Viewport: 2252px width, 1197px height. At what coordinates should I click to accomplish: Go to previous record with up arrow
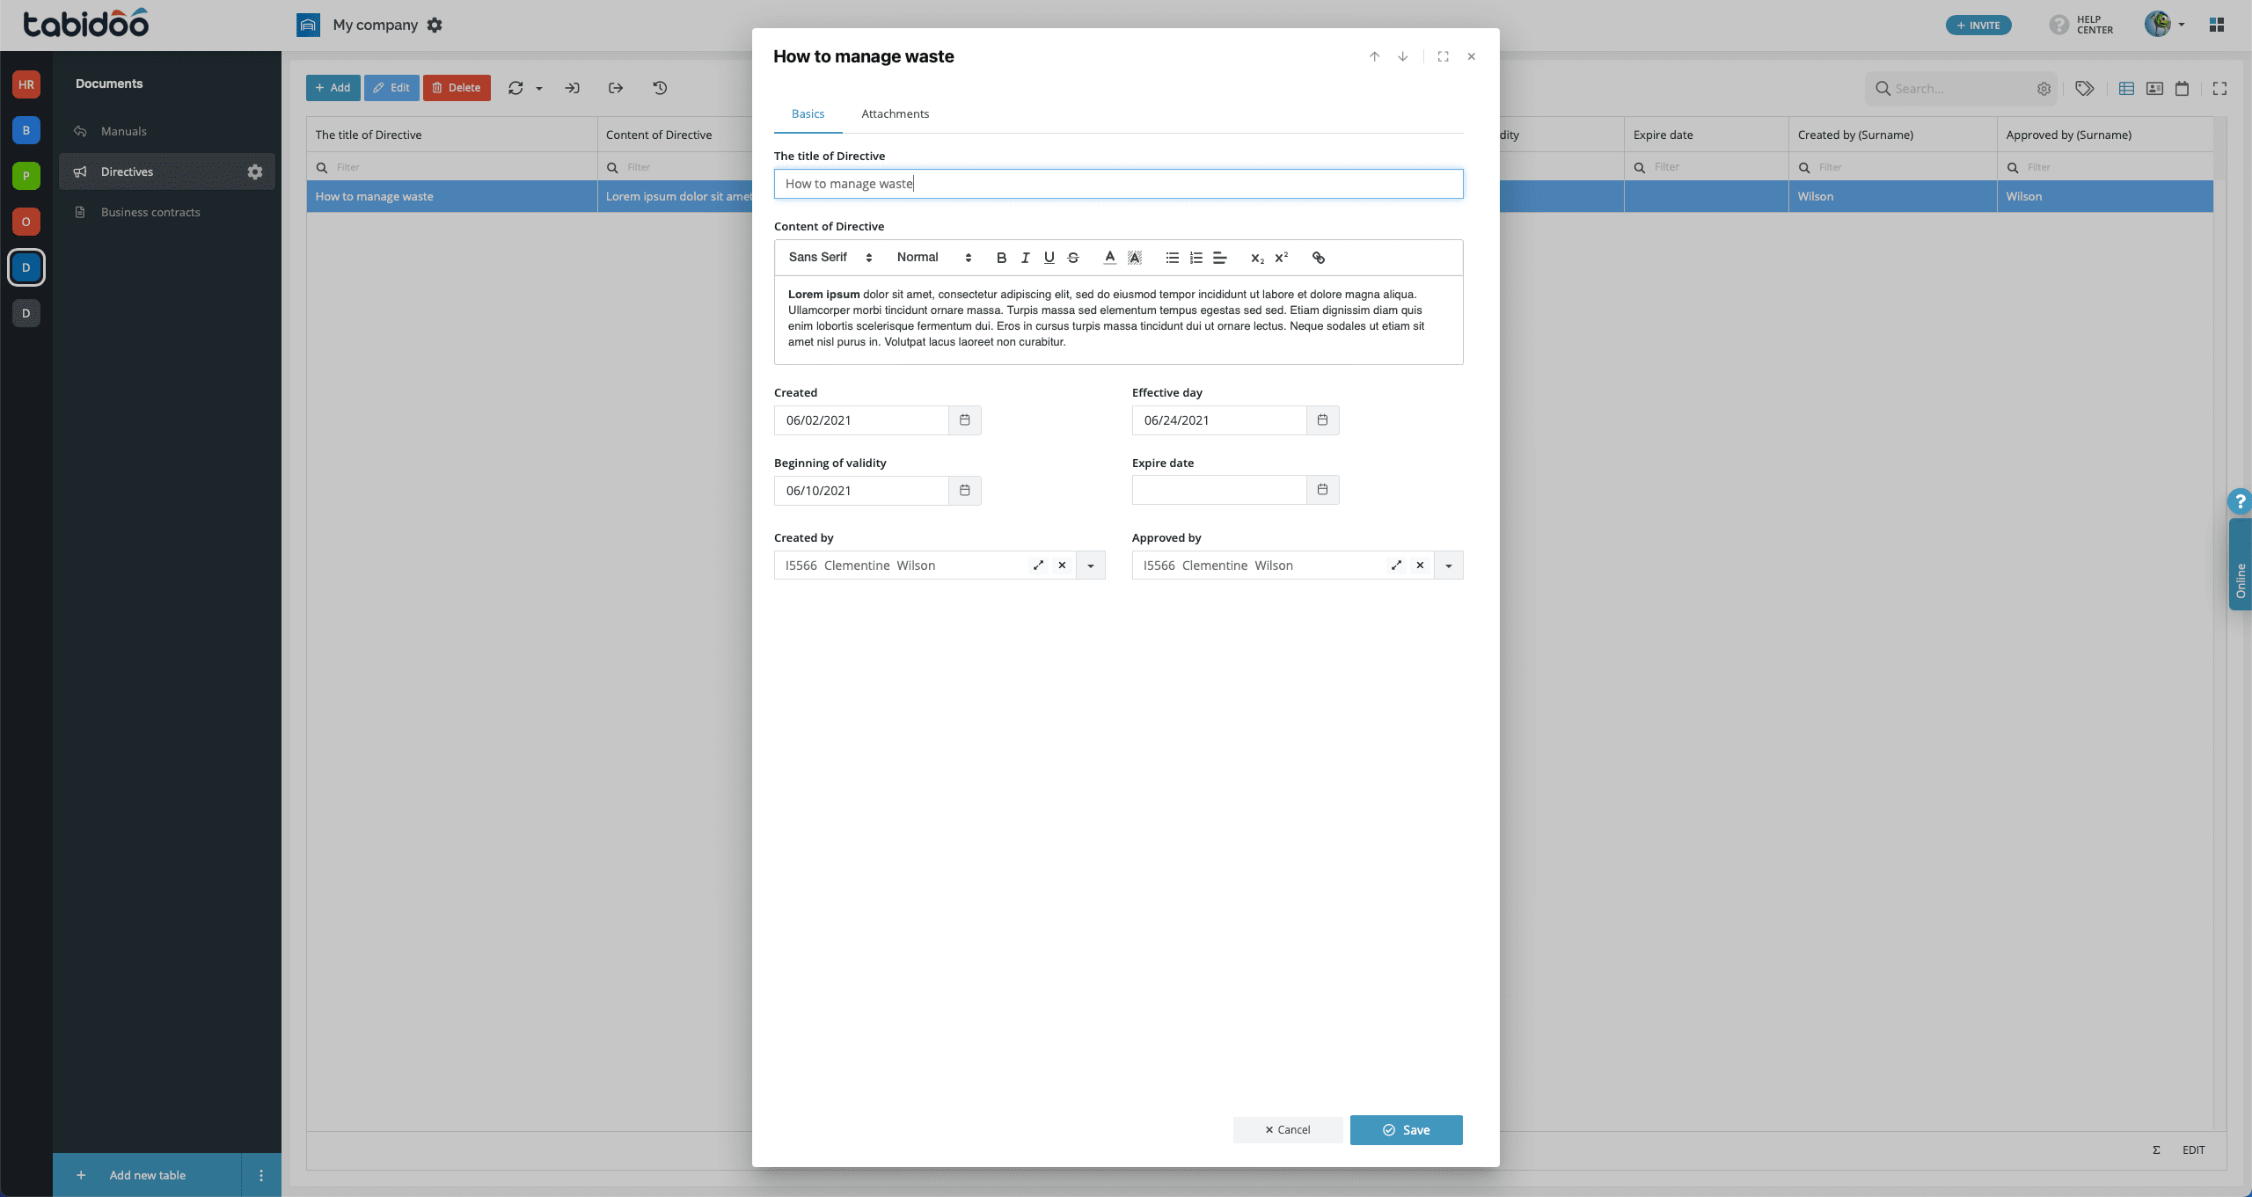1374,56
